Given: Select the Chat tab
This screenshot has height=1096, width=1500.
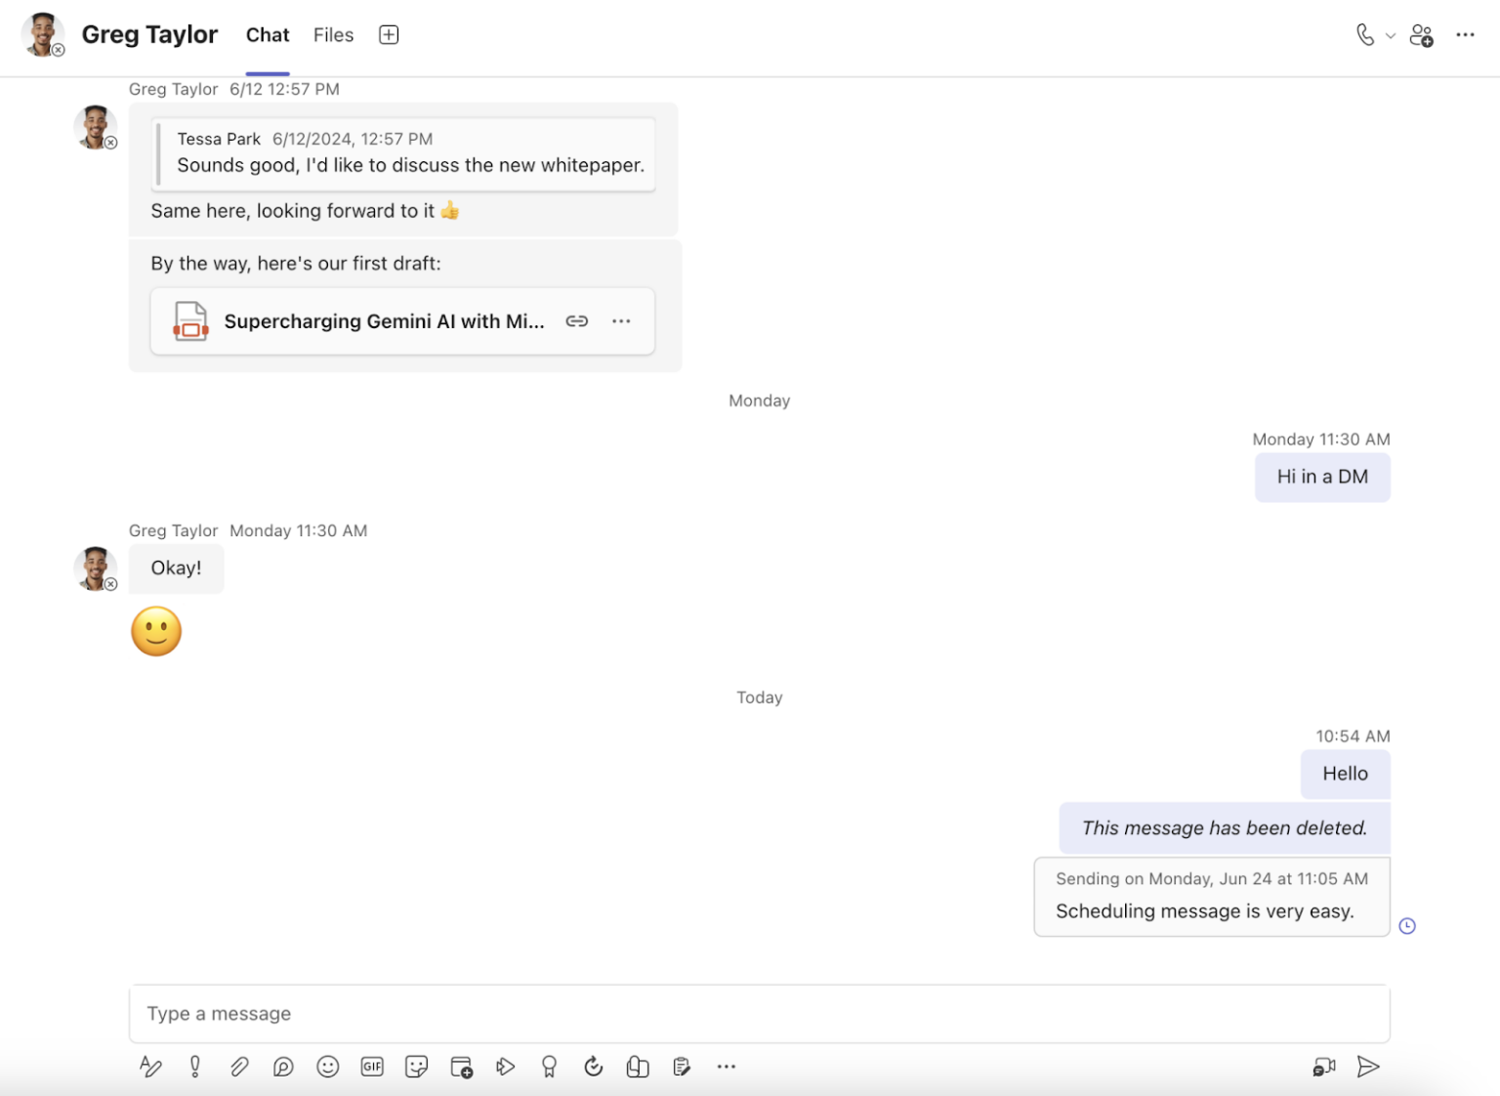Looking at the screenshot, I should pos(267,34).
